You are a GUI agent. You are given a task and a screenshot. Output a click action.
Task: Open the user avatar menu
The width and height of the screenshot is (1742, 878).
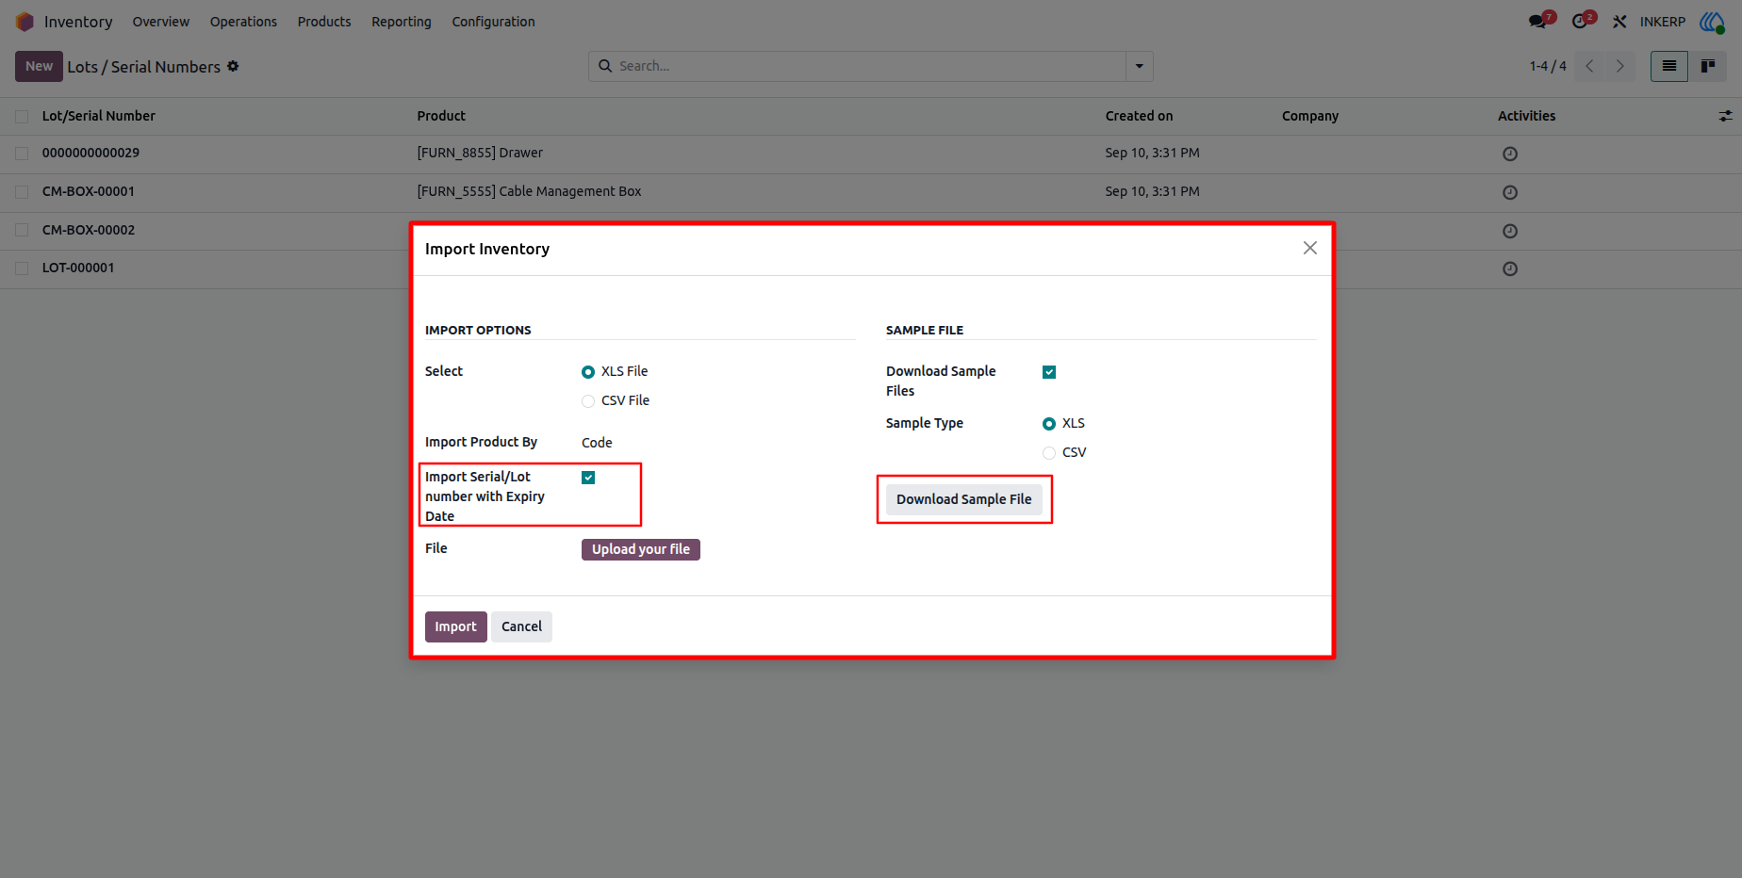point(1712,22)
